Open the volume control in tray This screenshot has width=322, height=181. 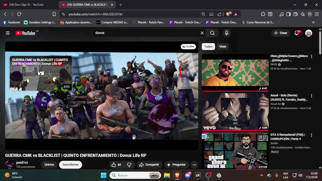300,175
